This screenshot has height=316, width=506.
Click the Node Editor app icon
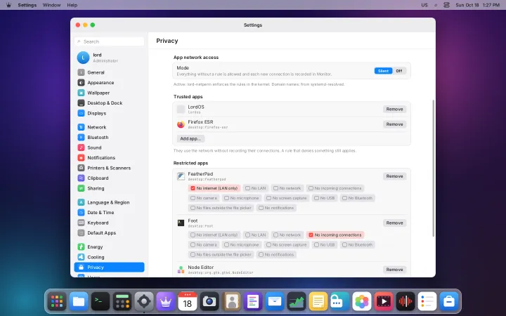click(x=181, y=270)
